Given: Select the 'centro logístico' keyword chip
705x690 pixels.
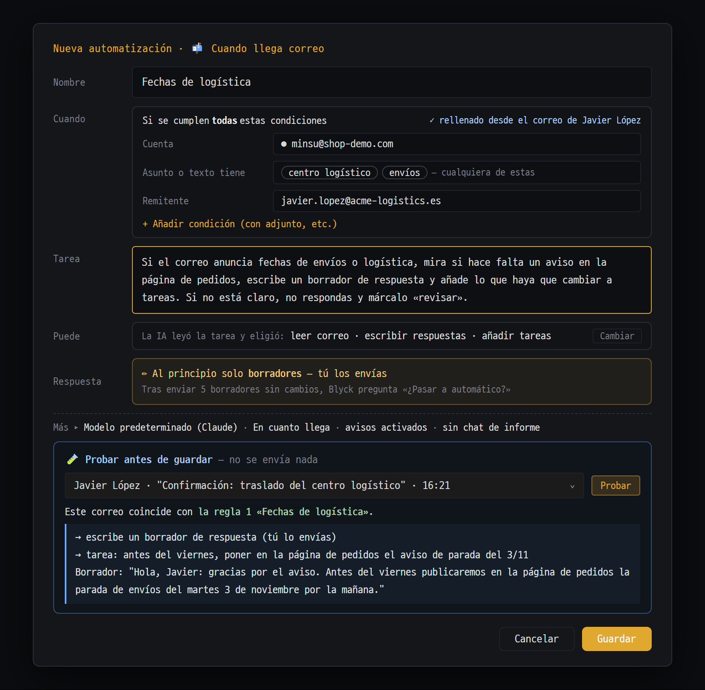Looking at the screenshot, I should [x=330, y=173].
